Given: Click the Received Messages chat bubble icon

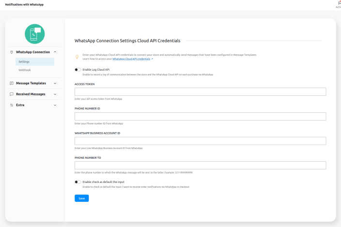Looking at the screenshot, I should 12,94.
